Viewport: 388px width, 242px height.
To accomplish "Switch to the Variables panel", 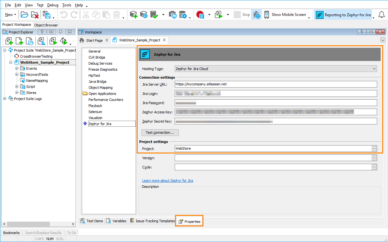I will pos(116,221).
